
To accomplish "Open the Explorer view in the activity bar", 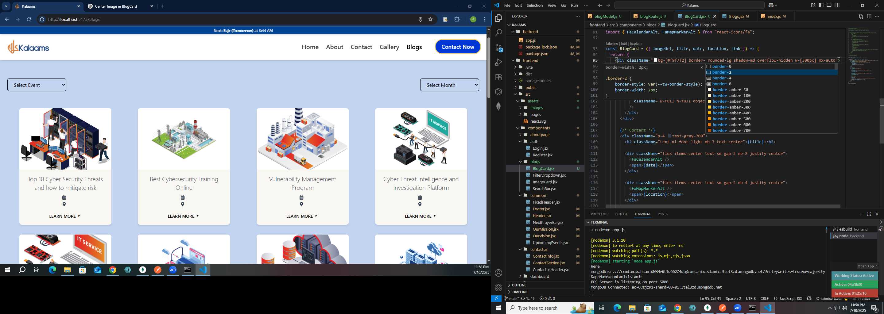I will click(498, 18).
